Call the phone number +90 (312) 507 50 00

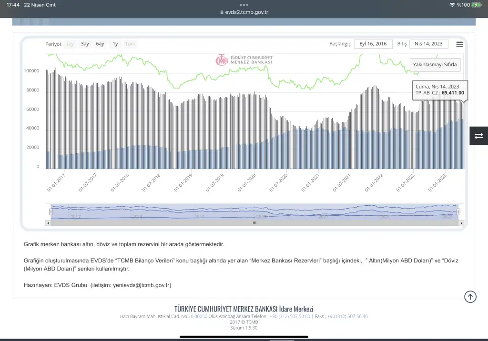coord(290,316)
